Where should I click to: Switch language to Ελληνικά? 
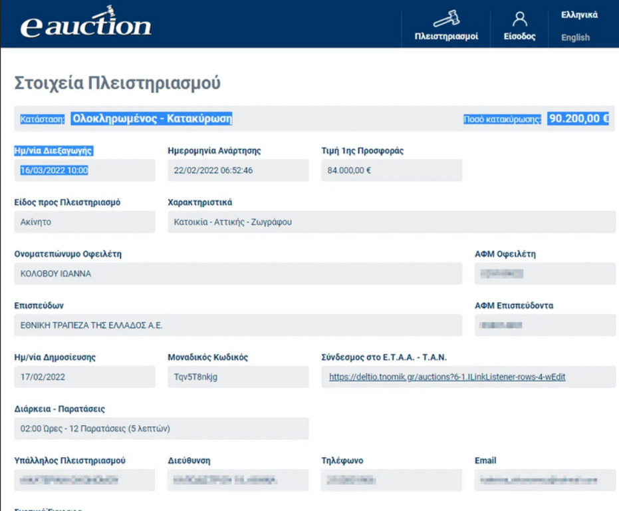(x=579, y=15)
